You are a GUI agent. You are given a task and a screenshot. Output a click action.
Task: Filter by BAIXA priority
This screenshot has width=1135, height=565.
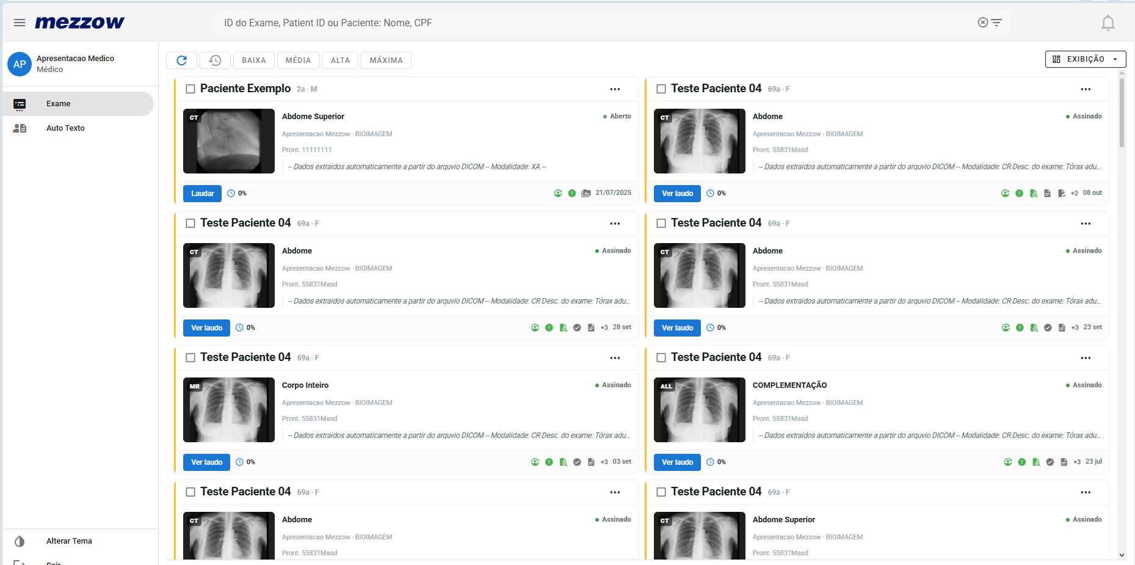(254, 60)
